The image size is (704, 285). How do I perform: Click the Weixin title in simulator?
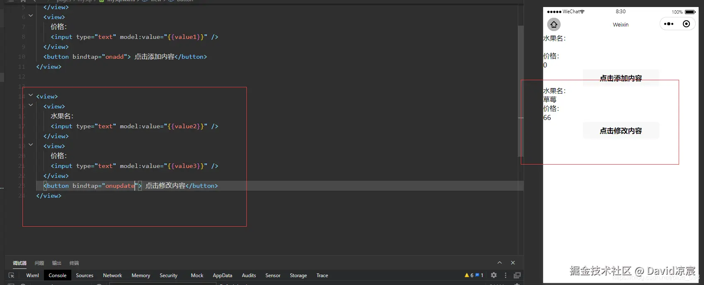[x=621, y=24]
